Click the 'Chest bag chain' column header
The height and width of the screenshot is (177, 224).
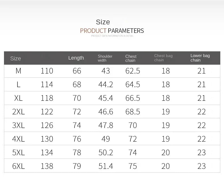[x=163, y=58]
